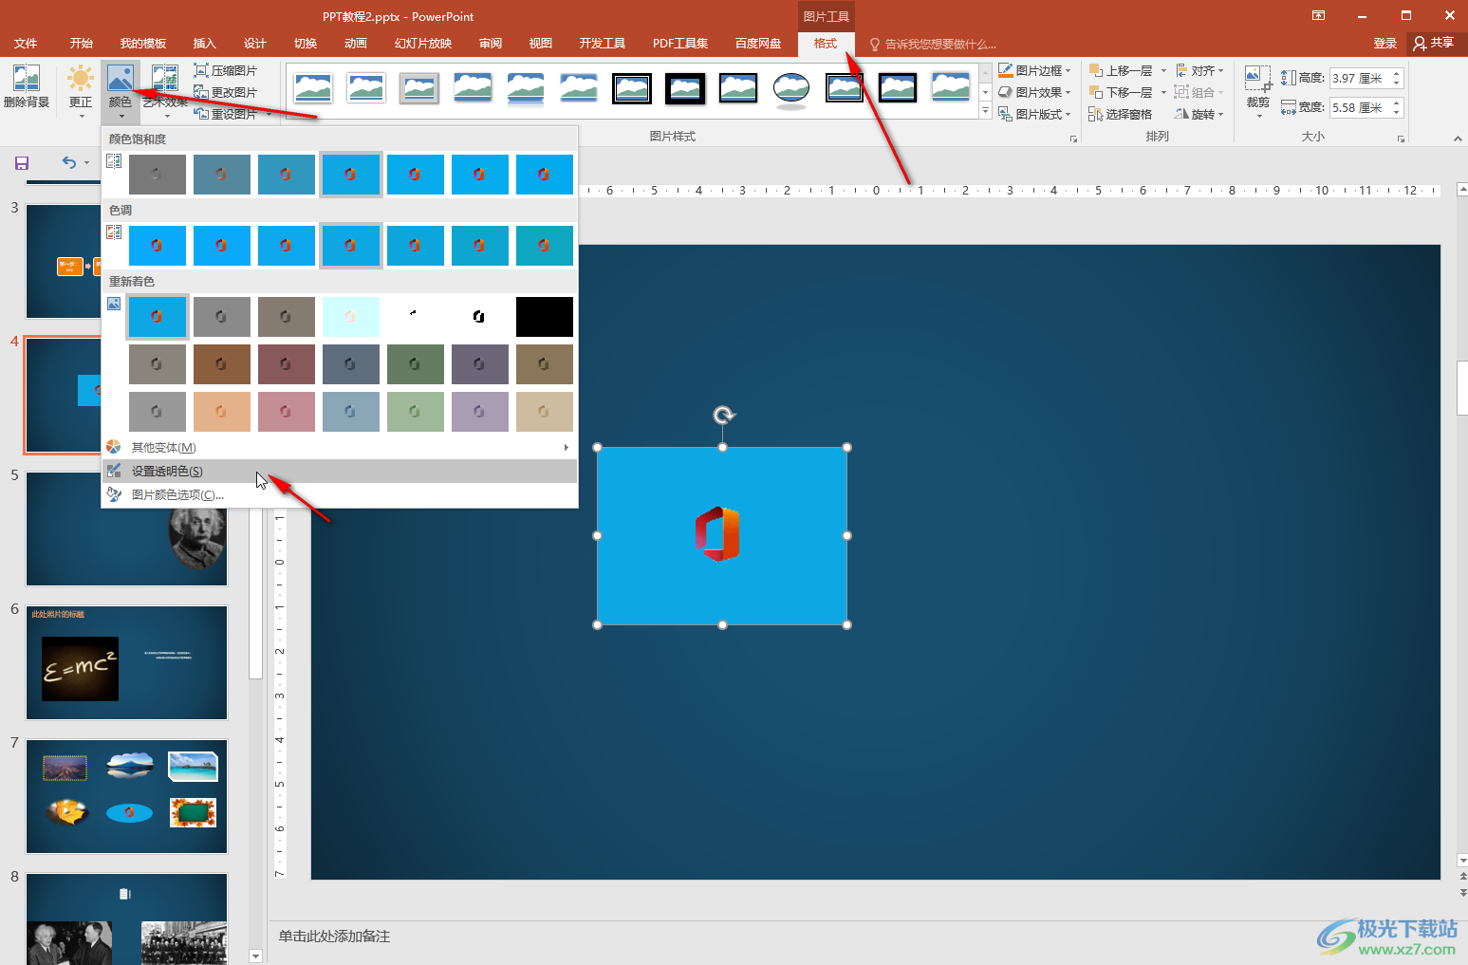Select the last color tone swatch
Screen dimensions: 1468x965
click(x=545, y=246)
